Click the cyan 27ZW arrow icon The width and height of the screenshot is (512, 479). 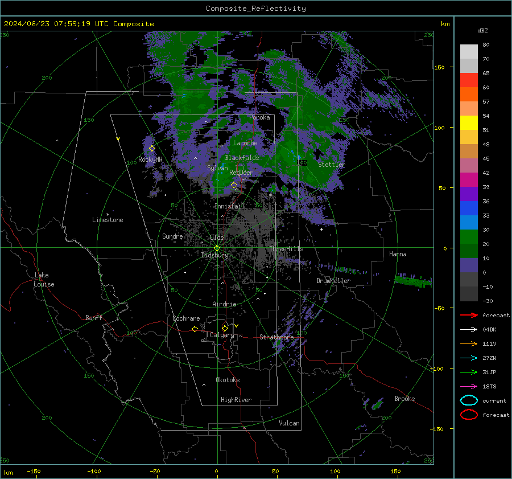tap(469, 358)
